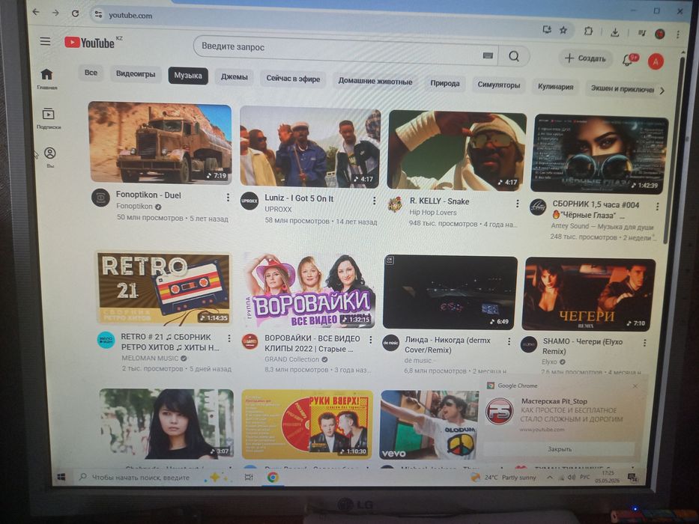699x524 pixels.
Task: Click the site info icon beside youtube.com
Action: coord(98,15)
